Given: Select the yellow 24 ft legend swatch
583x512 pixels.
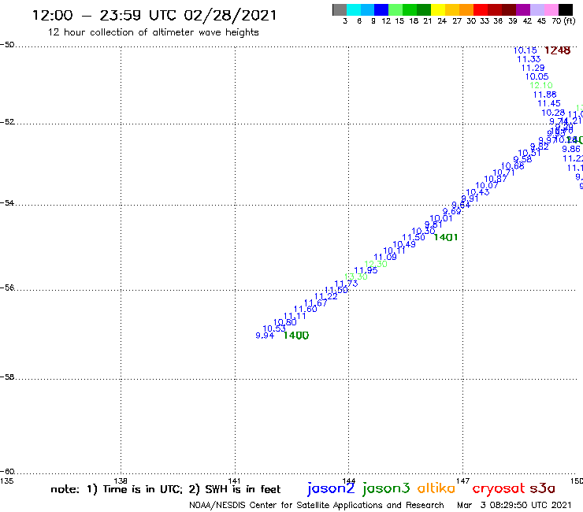Looking at the screenshot, I should [438, 9].
